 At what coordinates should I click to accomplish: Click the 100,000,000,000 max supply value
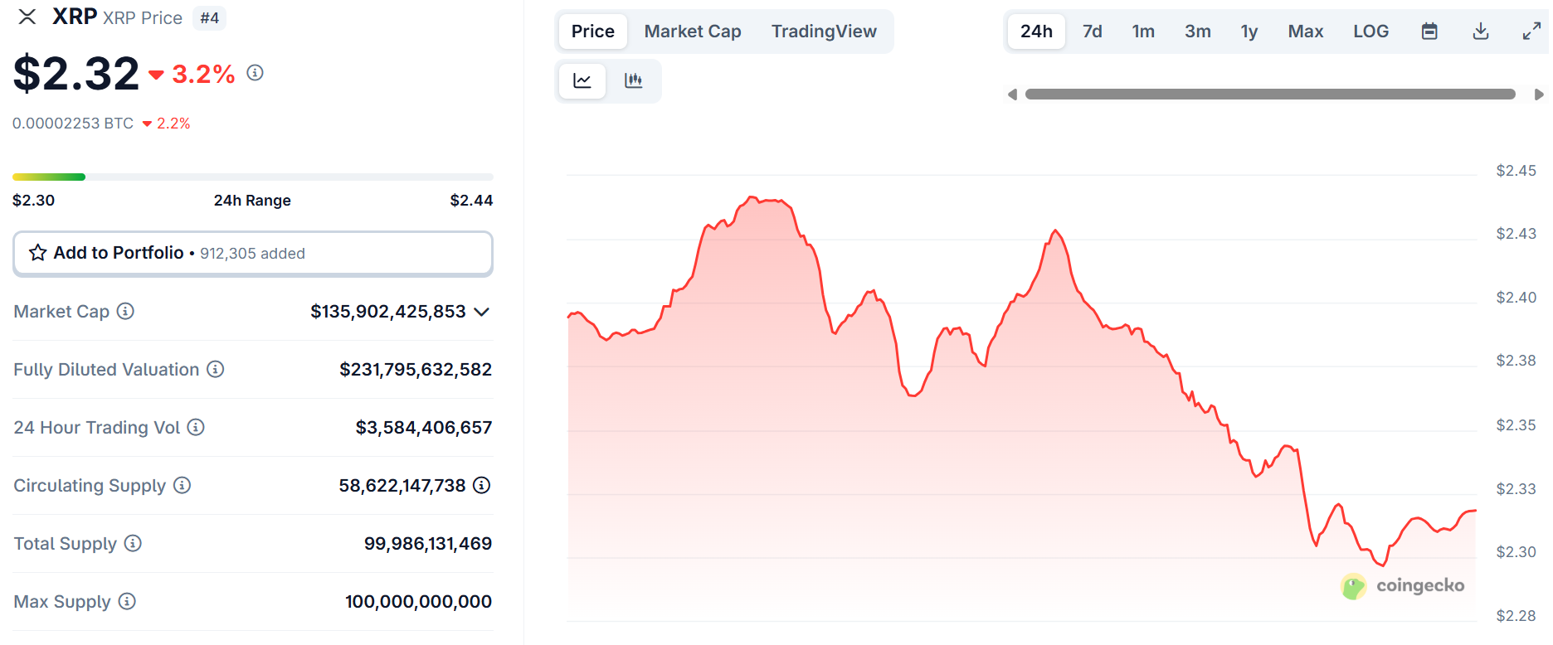click(419, 602)
